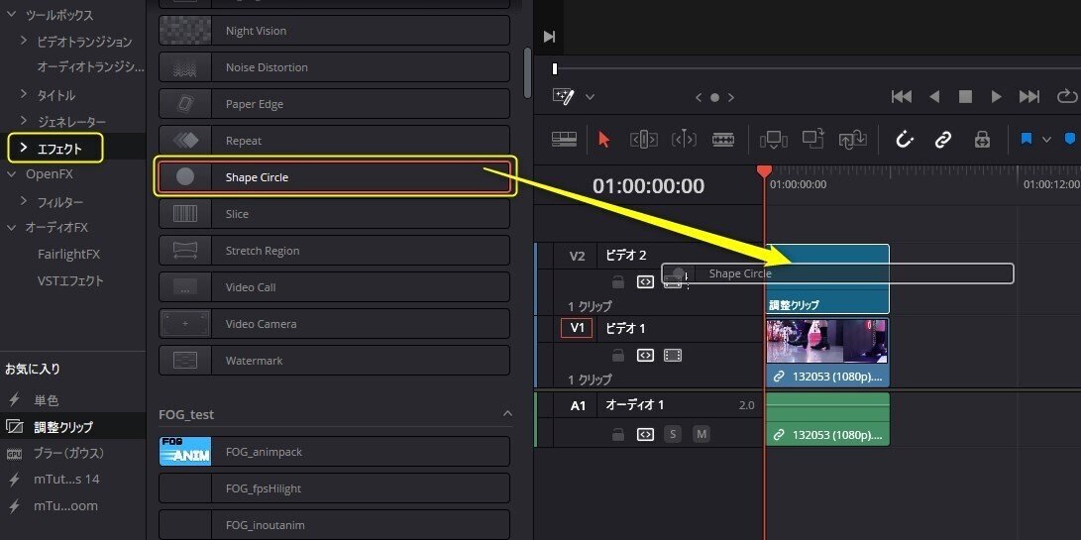Add a blue Flag to clip
This screenshot has width=1081, height=540.
(1026, 140)
